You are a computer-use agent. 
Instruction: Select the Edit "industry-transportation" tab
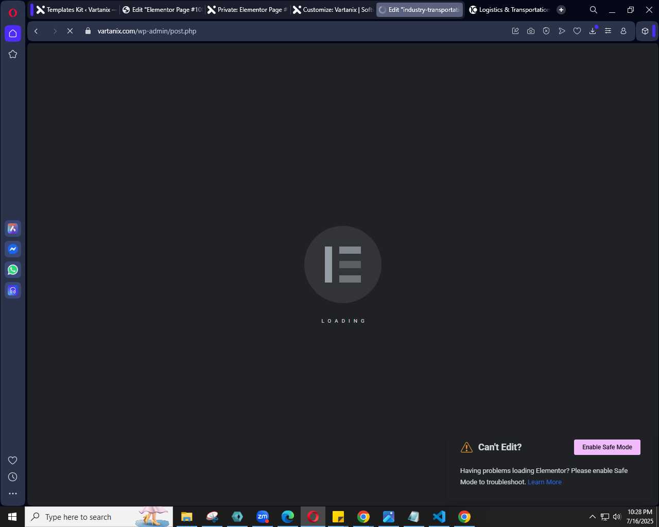[x=420, y=10]
